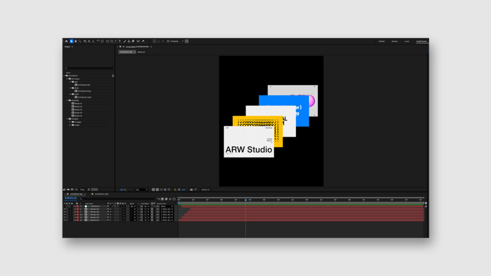Click the Media 05 layer red label

point(78,209)
